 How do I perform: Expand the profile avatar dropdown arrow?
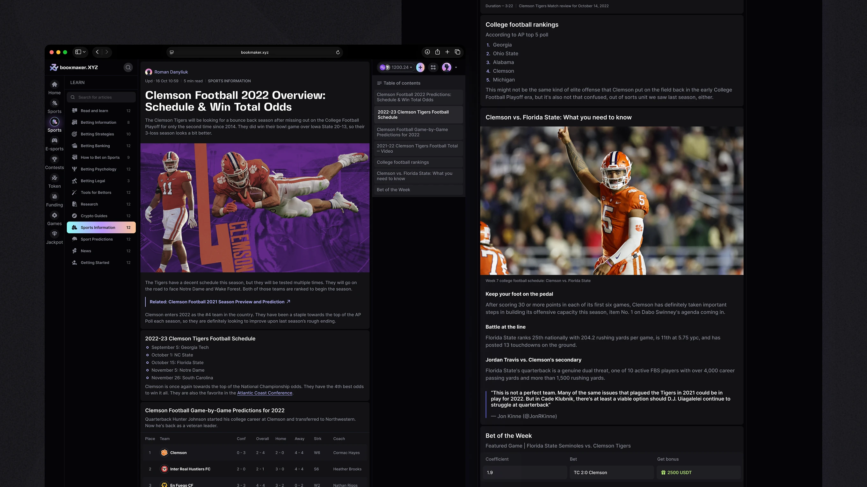pyautogui.click(x=456, y=67)
